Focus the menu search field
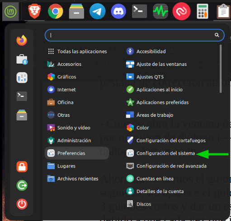This screenshot has width=231, height=221. [135, 35]
